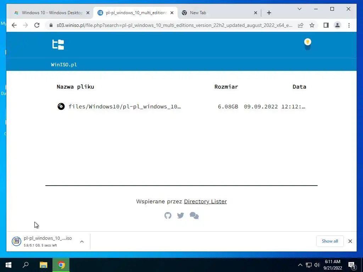Click the address bar URL
This screenshot has height=272, width=363.
tap(174, 25)
